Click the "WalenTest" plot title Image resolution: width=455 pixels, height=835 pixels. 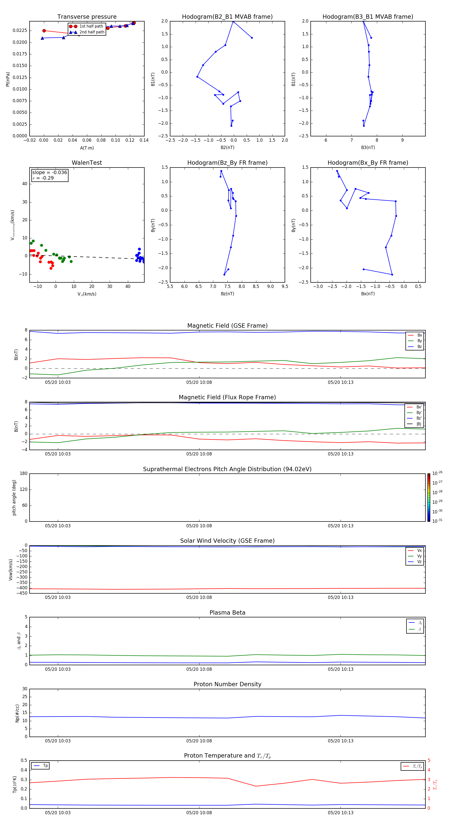[x=87, y=163]
